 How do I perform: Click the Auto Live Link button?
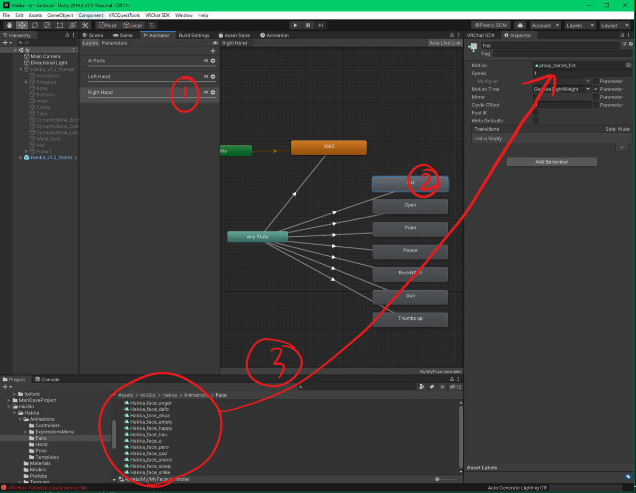[x=445, y=43]
